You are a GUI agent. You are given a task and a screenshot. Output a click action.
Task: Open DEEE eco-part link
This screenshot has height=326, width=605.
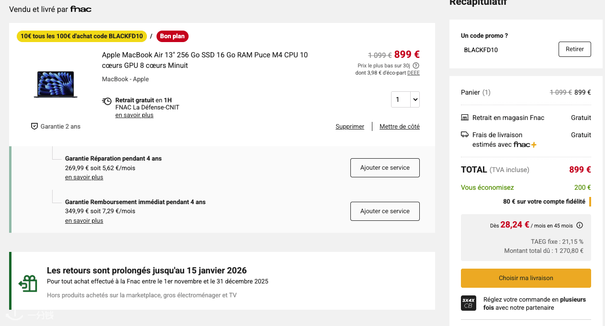pyautogui.click(x=414, y=73)
